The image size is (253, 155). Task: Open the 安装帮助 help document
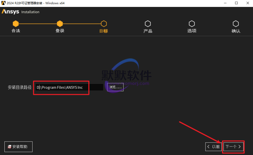(x=18, y=147)
